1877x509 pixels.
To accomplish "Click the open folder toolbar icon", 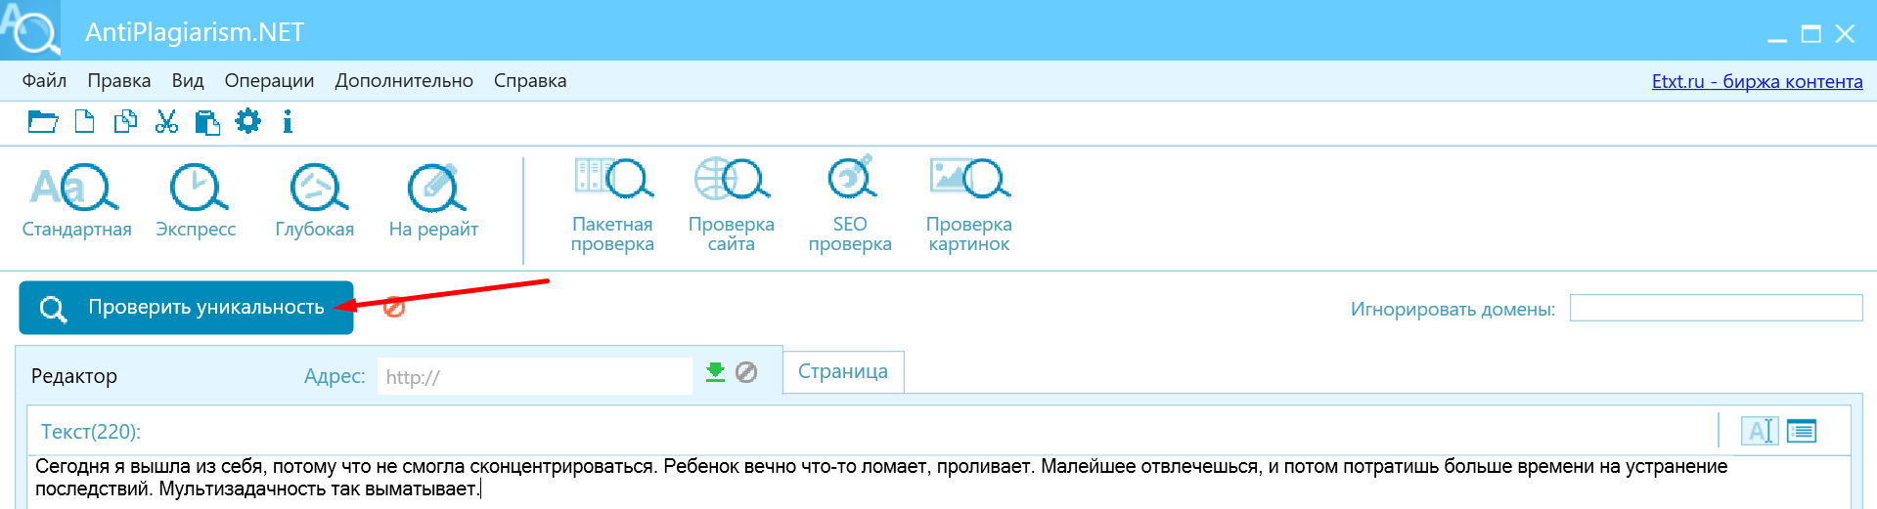I will click(x=43, y=122).
